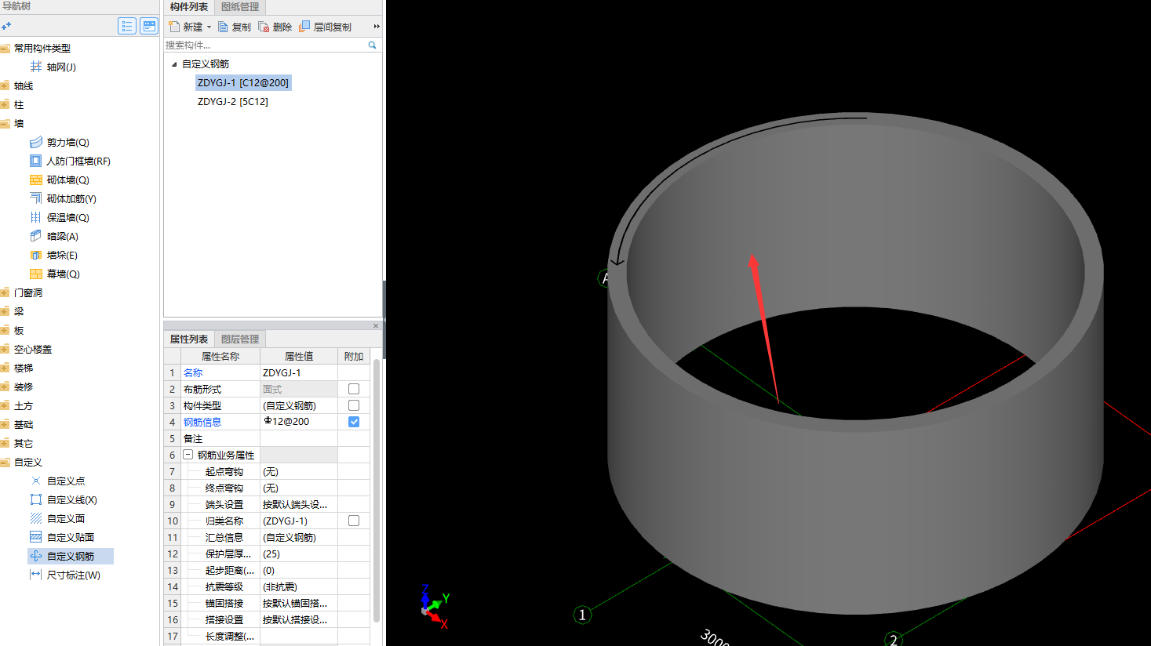
Task: Select 自定义线(X) custom line tool
Action: 64,499
